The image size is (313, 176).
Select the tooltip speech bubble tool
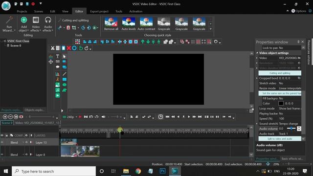click(58, 67)
